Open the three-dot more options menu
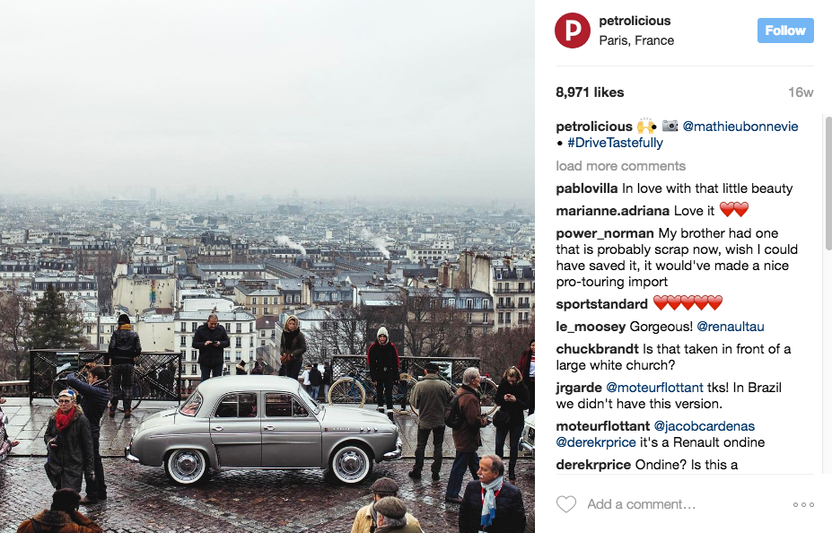This screenshot has width=832, height=533. (x=803, y=504)
